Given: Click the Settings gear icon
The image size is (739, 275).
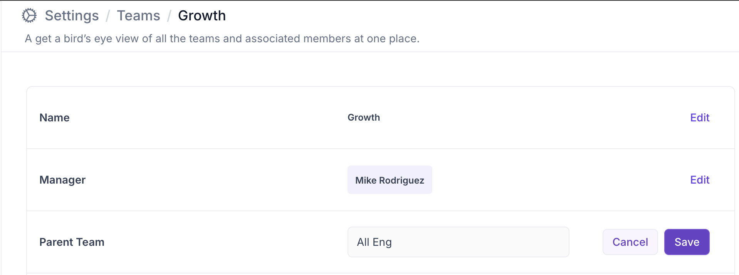Looking at the screenshot, I should coord(29,16).
